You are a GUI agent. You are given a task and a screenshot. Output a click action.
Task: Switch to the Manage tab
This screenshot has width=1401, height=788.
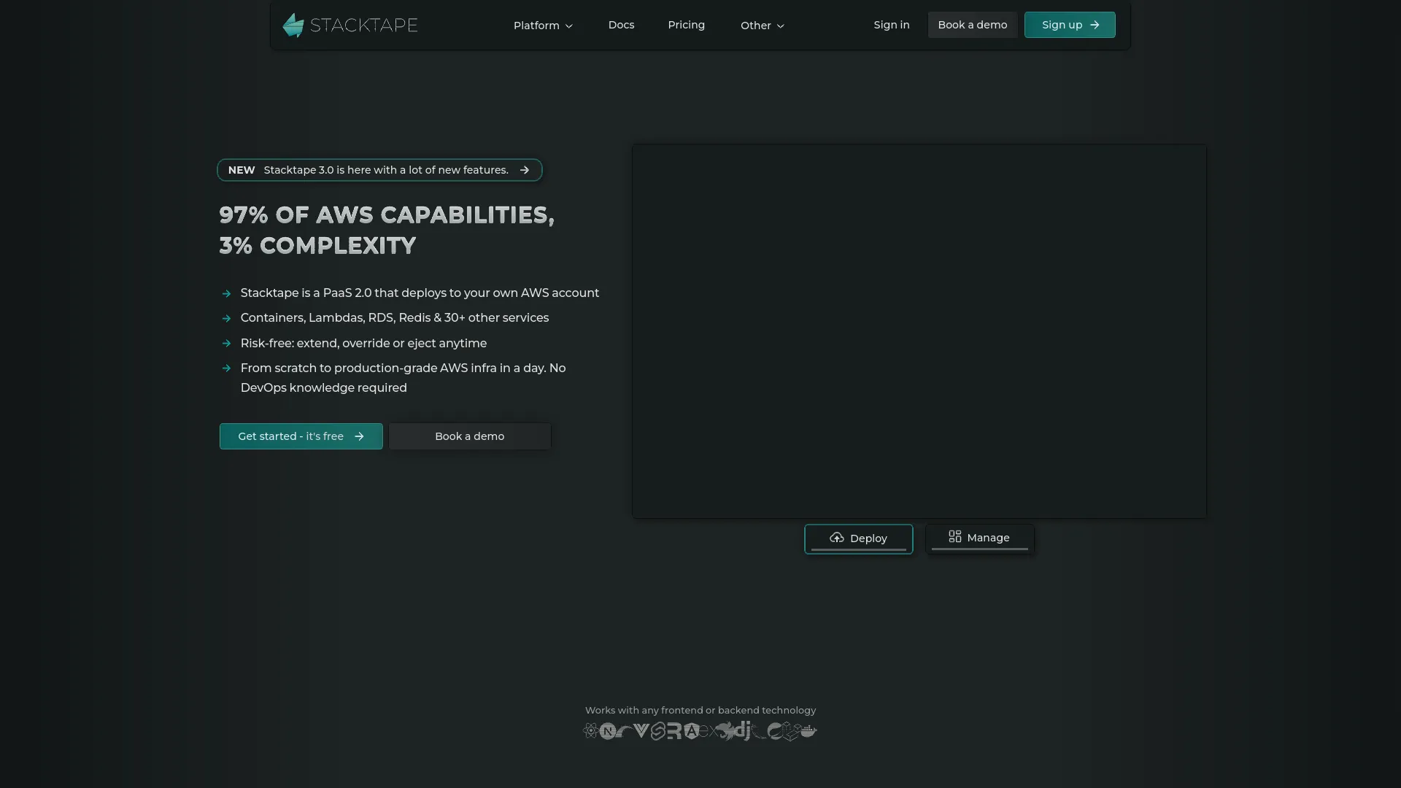point(980,538)
